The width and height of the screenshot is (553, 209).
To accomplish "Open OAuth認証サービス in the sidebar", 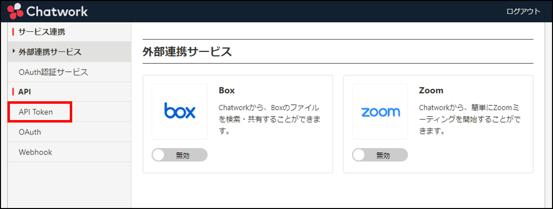I will click(69, 72).
